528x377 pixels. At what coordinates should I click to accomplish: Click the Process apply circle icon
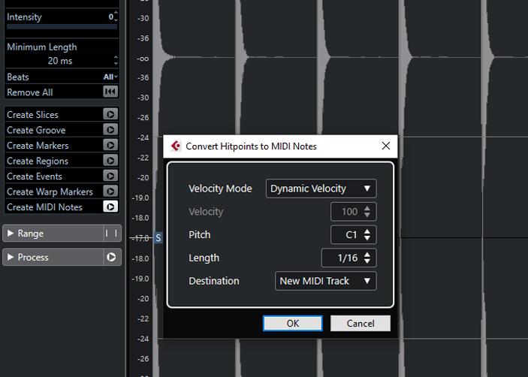click(x=111, y=257)
